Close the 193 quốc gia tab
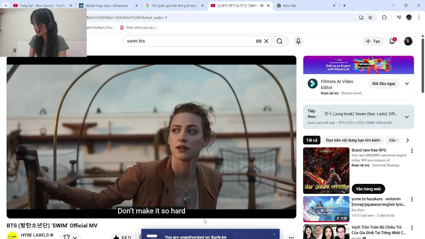The height and width of the screenshot is (239, 425). [x=202, y=6]
